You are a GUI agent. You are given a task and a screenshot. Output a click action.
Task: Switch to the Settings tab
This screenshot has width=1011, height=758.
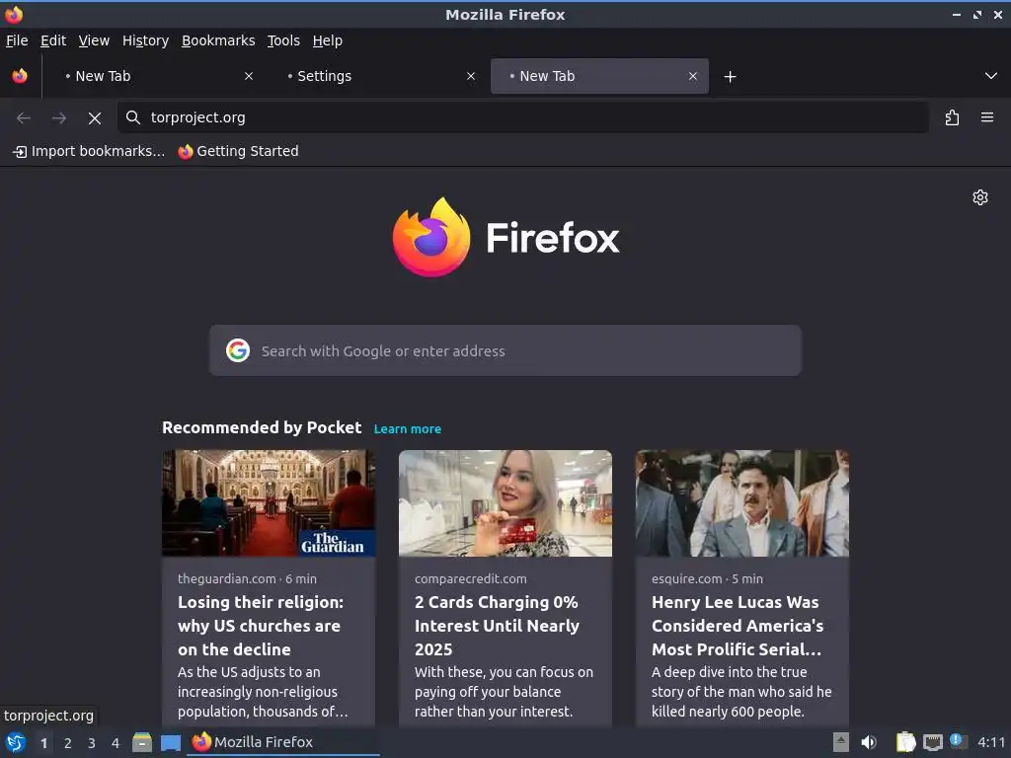click(x=377, y=76)
